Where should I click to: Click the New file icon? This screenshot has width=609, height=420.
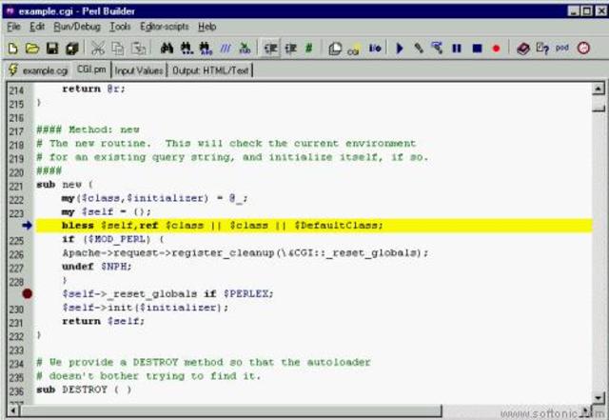click(12, 49)
